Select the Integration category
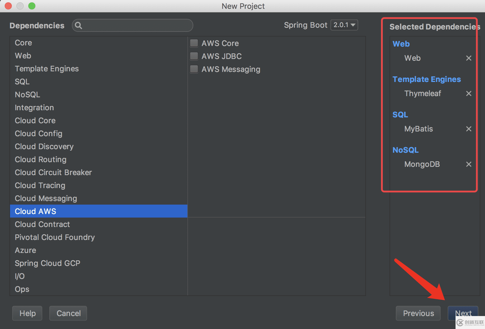 pyautogui.click(x=99, y=108)
